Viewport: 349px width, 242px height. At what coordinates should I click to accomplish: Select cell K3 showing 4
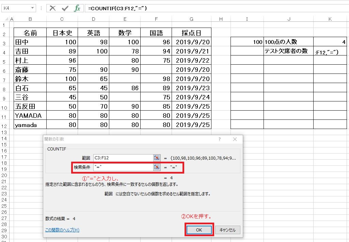click(330, 42)
